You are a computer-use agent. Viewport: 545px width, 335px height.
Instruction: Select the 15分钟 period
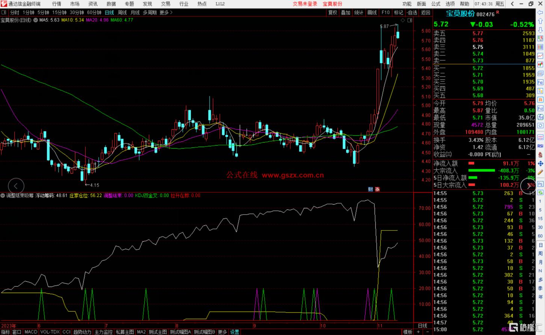coord(59,12)
